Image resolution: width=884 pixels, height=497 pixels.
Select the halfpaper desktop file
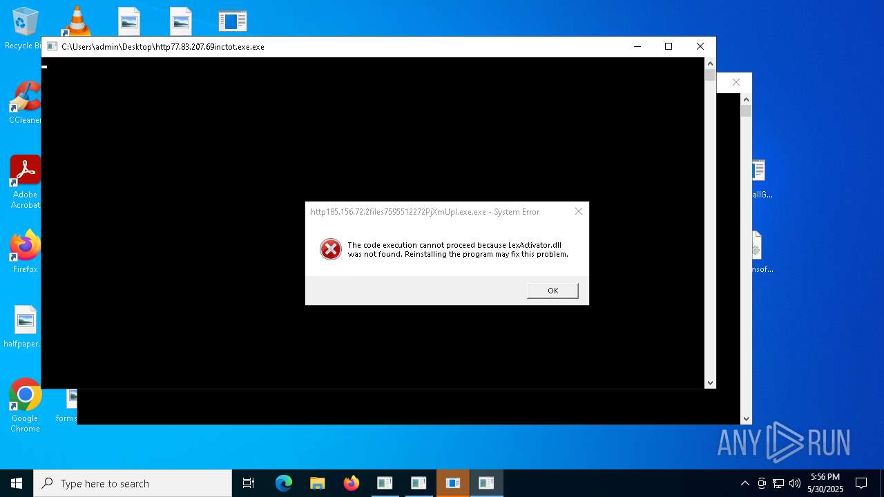point(25,327)
